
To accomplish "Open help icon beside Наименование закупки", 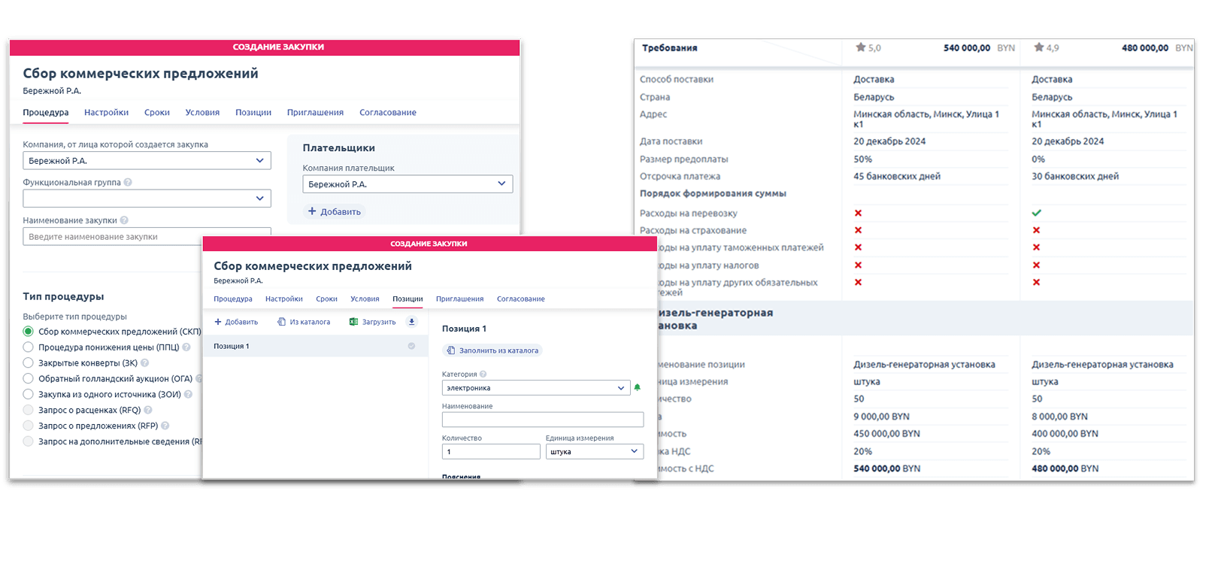I will 124,220.
